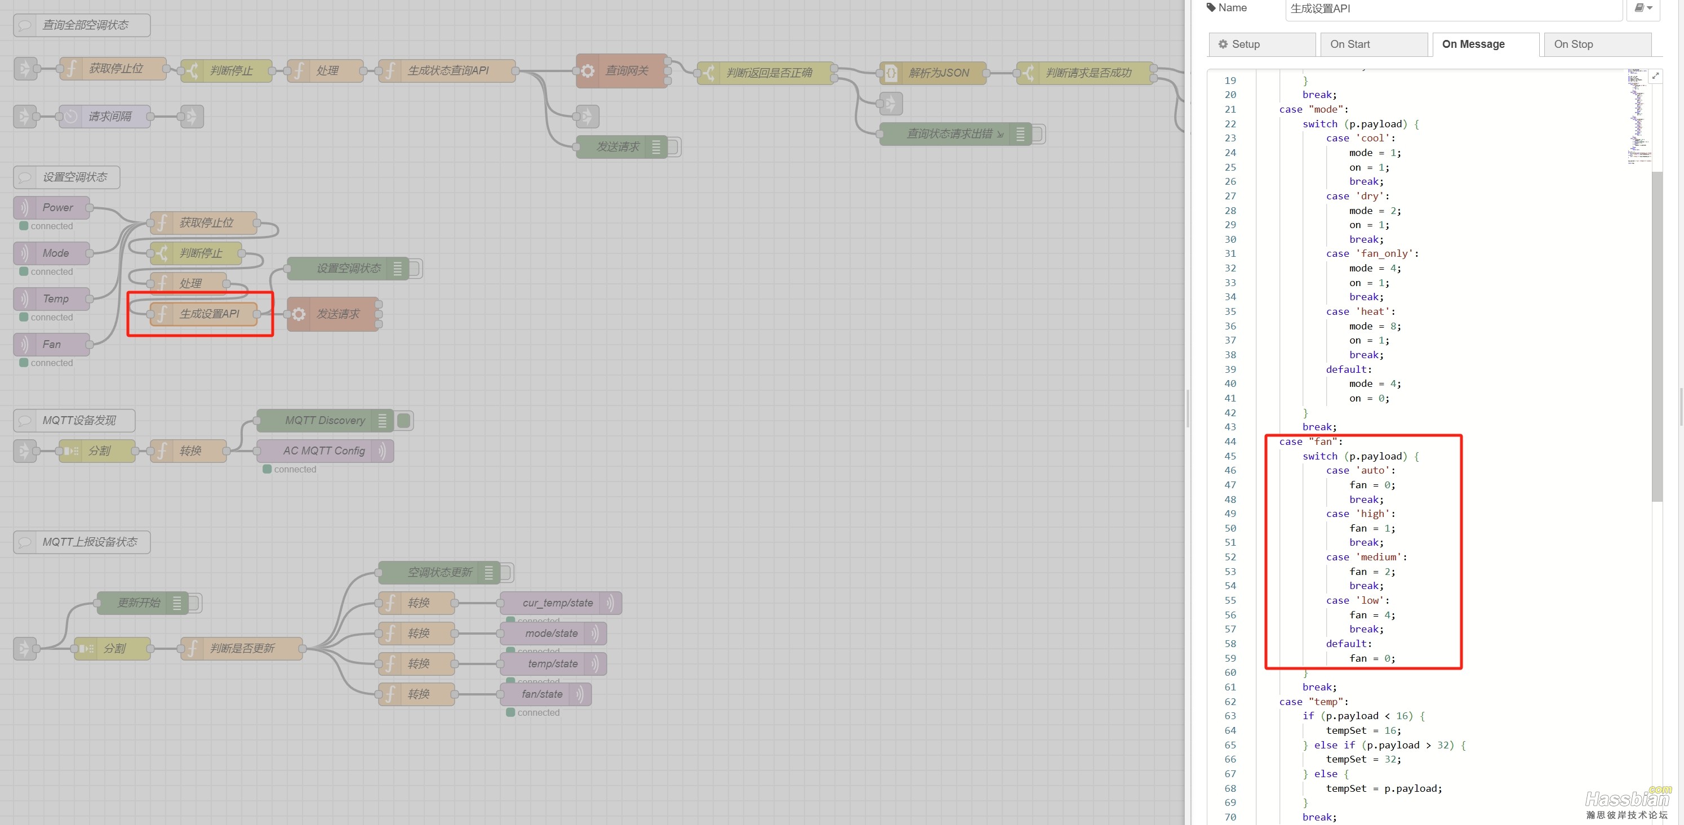Trigger the inject button left of 请求间隔
This screenshot has height=825, width=1684.
[x=24, y=117]
